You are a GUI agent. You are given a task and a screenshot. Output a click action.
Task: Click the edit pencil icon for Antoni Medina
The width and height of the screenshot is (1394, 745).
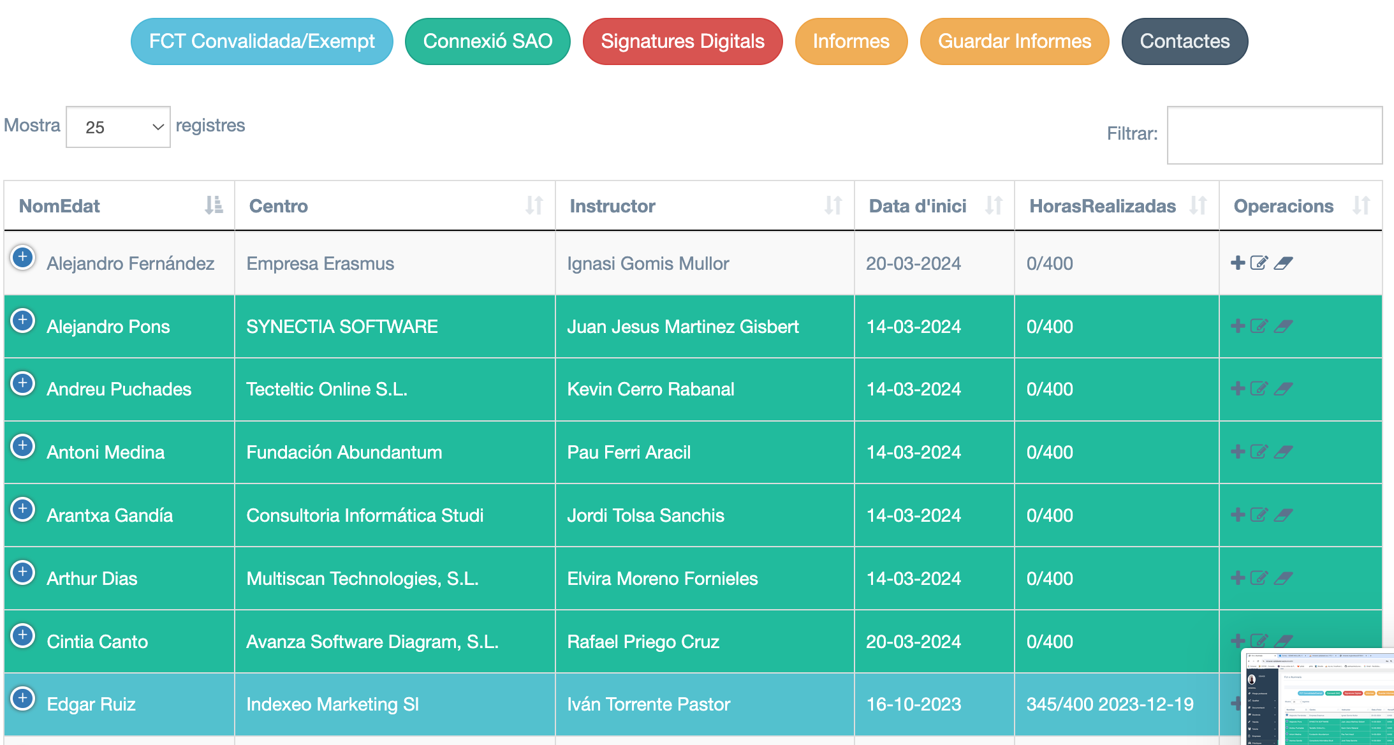coord(1258,452)
